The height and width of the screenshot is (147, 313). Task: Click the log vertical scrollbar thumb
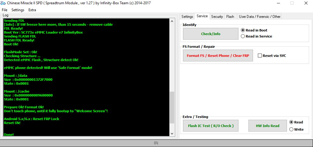tap(172, 108)
